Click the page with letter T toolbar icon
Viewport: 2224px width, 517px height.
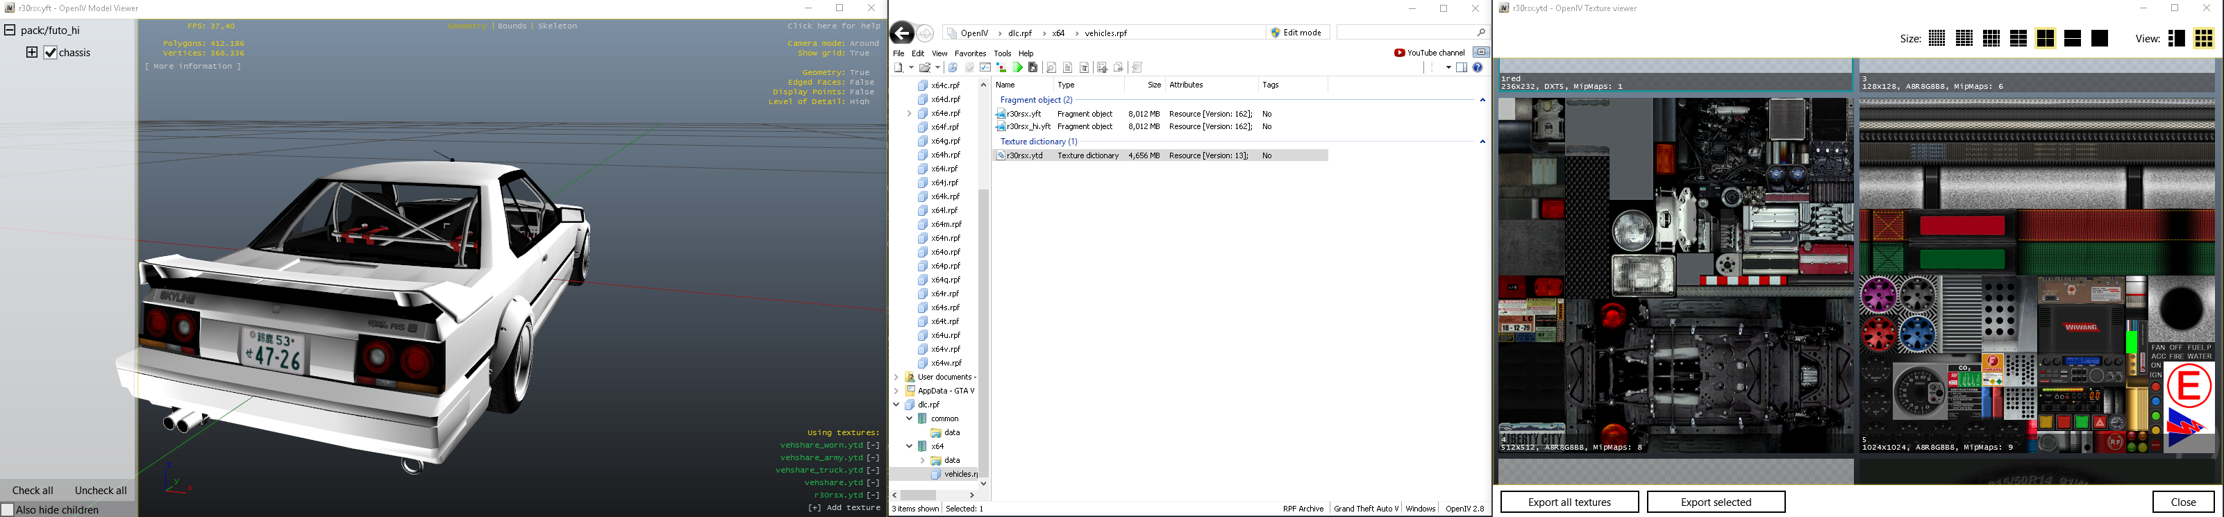click(1085, 67)
